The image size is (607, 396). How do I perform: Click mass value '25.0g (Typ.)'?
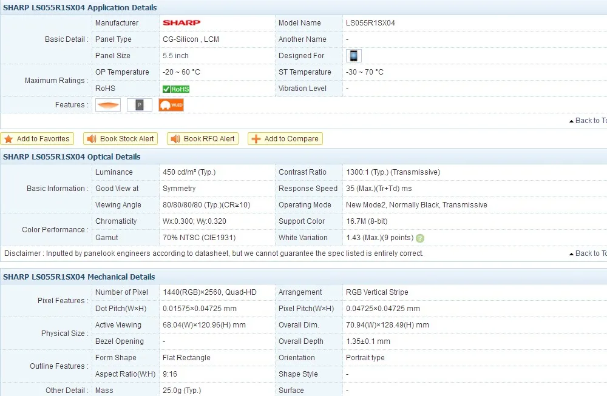coord(181,390)
